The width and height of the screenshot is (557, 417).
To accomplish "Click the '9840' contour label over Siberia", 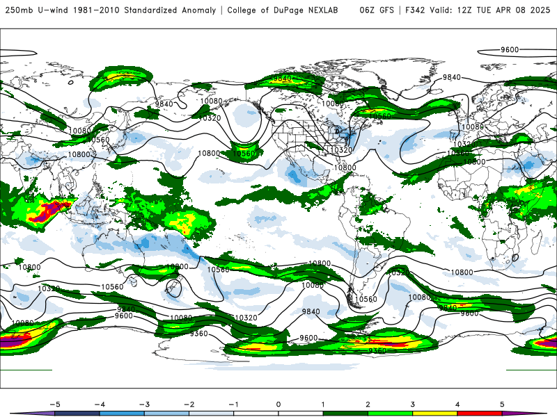I will pyautogui.click(x=164, y=104).
